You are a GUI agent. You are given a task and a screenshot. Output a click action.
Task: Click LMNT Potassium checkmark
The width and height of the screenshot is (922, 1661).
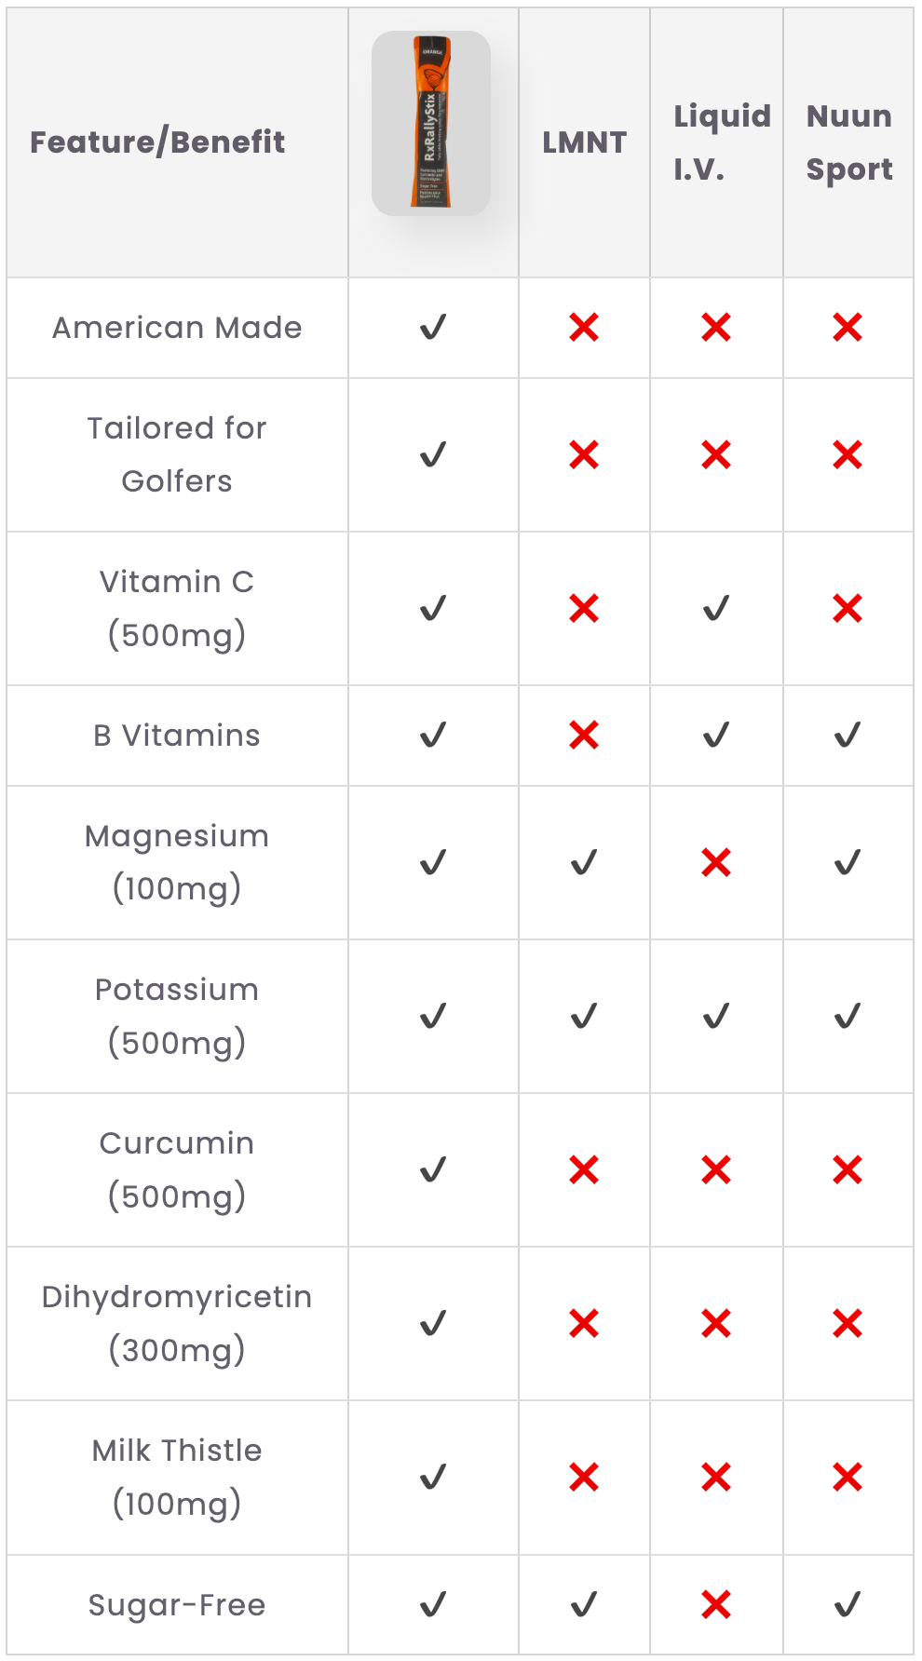point(584,1016)
